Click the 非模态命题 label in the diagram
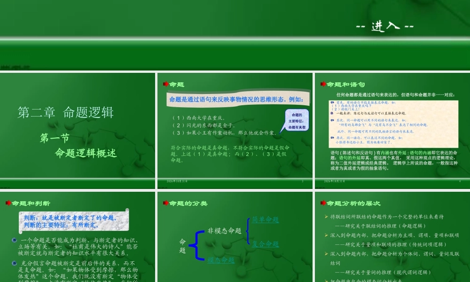 [225, 231]
